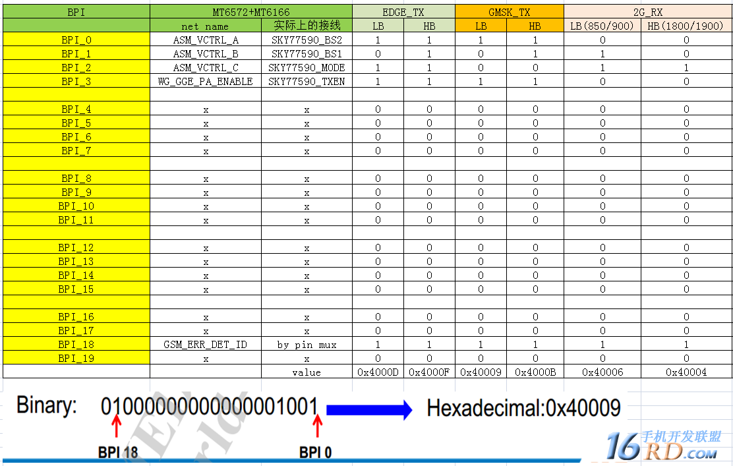Click the 0x40006 value cell
Viewport: 733px width, 466px height.
click(602, 372)
